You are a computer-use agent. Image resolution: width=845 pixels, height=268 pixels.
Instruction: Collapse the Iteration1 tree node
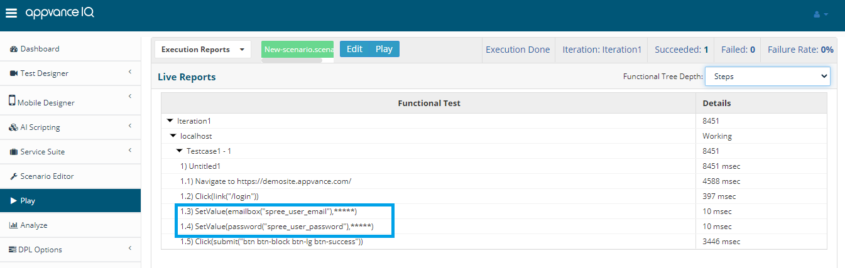(x=170, y=121)
